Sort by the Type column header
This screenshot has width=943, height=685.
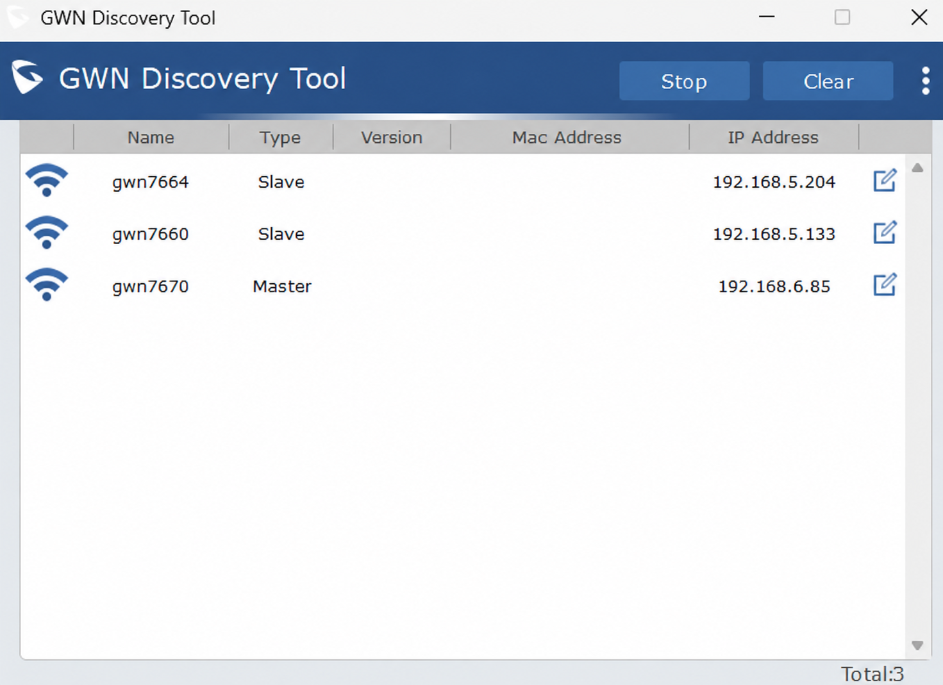tap(280, 137)
